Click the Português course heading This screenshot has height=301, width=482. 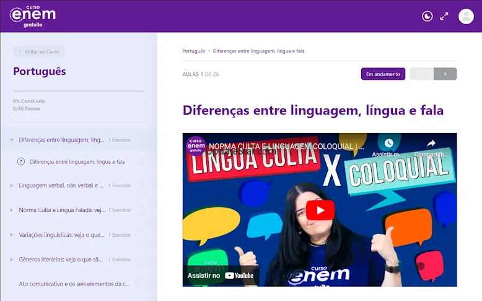tap(40, 72)
